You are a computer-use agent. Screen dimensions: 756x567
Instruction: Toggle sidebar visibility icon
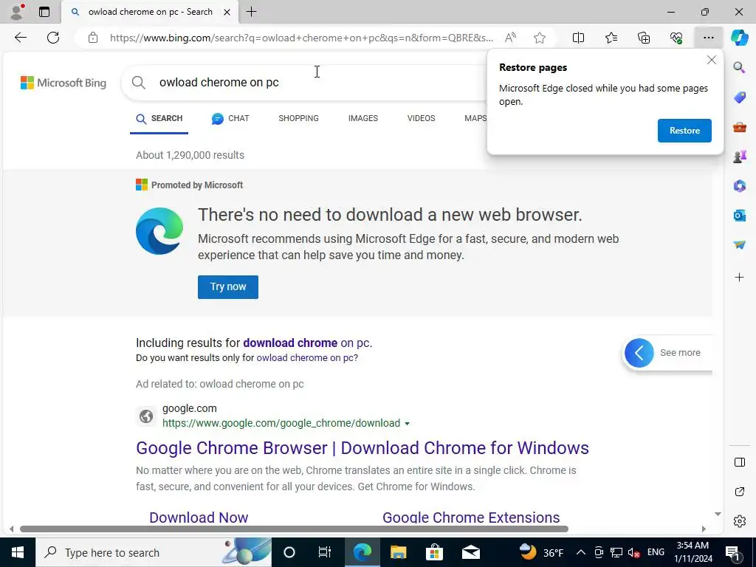click(x=739, y=462)
